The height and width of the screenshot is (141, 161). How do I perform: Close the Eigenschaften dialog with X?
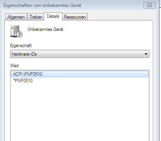pyautogui.click(x=149, y=5)
